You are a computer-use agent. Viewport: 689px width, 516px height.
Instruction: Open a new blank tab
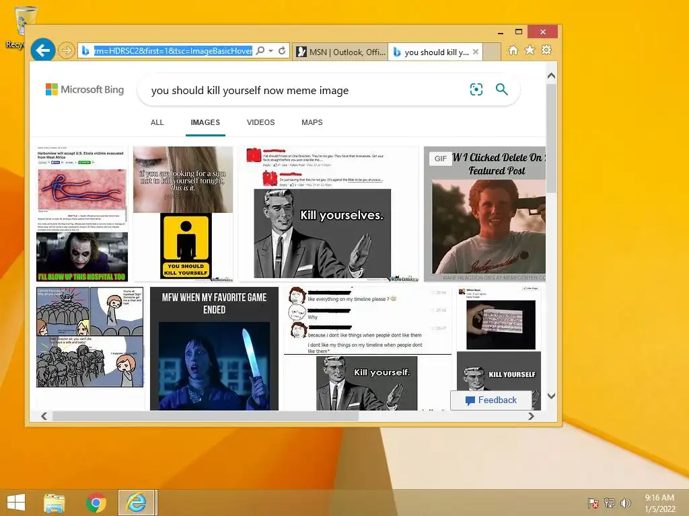(492, 52)
